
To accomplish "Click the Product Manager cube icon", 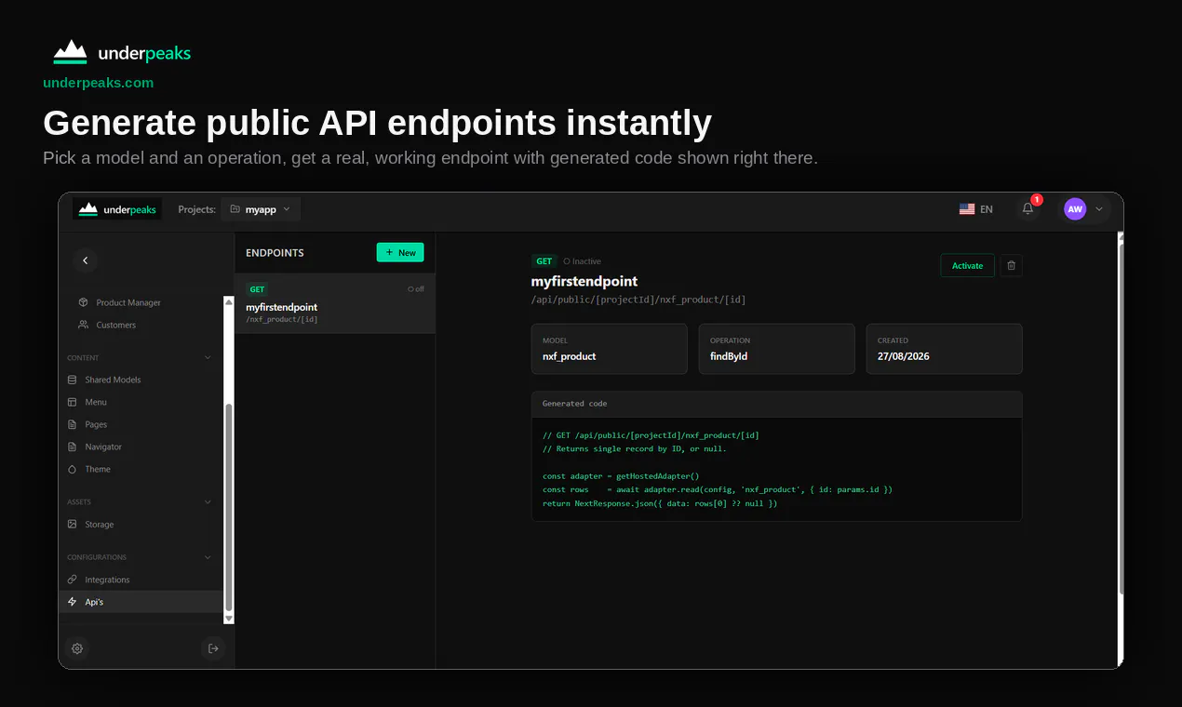I will (84, 302).
